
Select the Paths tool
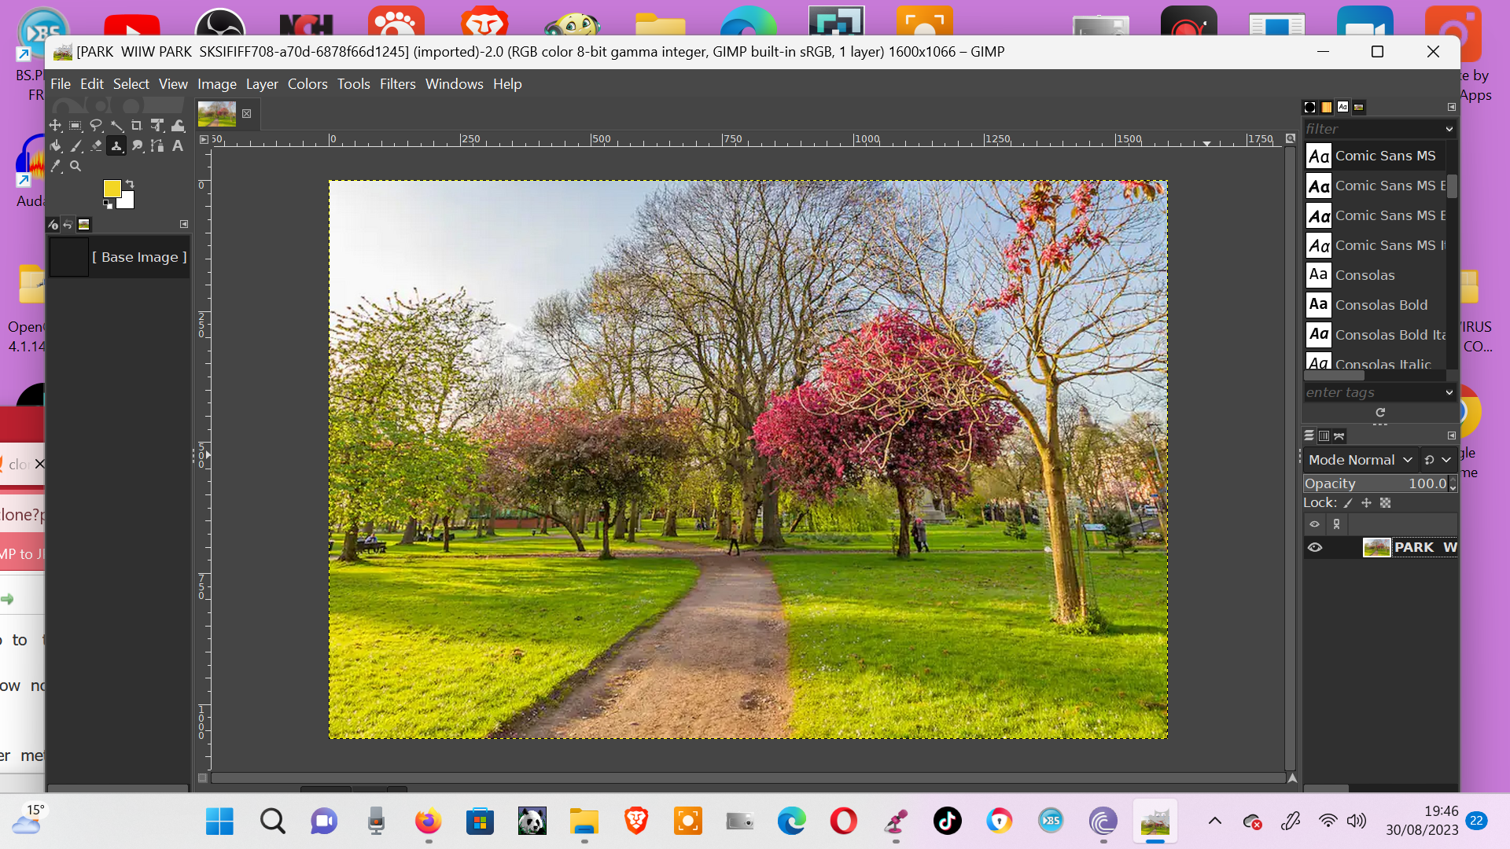(157, 146)
